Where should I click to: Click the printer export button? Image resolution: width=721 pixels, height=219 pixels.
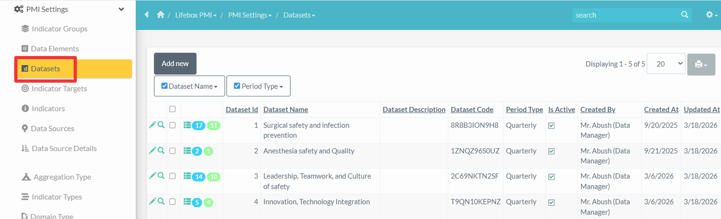tap(701, 65)
